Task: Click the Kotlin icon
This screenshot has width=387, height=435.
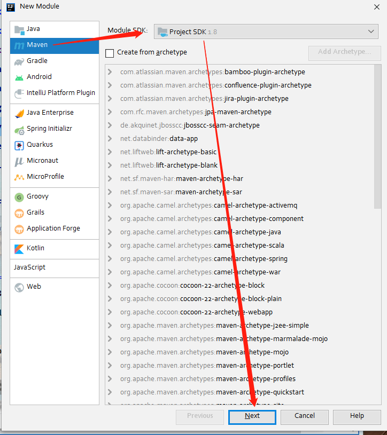Action: [x=19, y=249]
